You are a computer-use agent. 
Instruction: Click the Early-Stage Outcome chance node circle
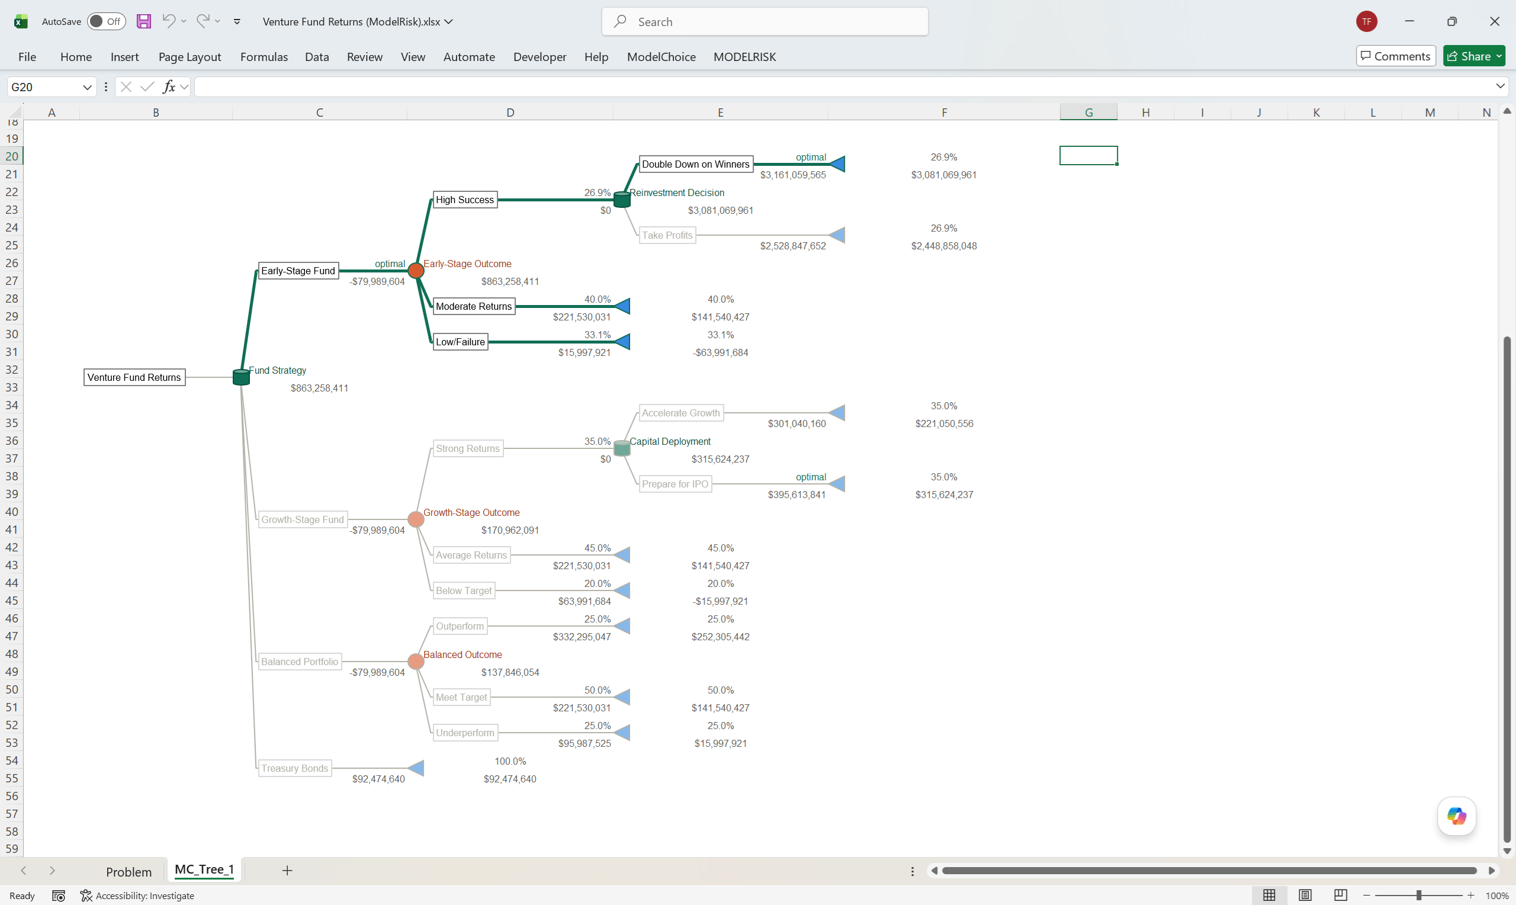click(416, 271)
